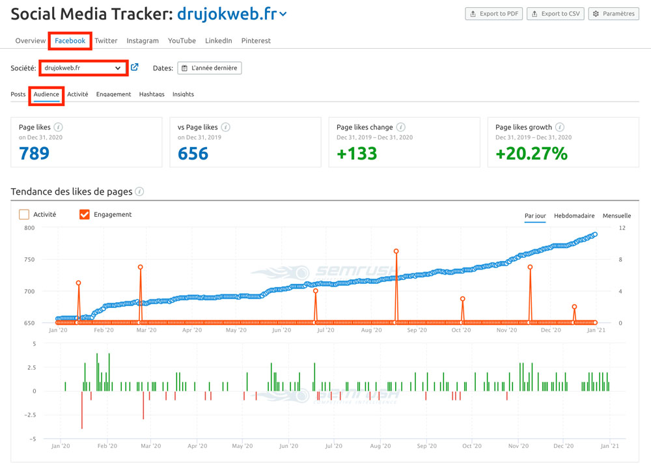Image resolution: width=651 pixels, height=472 pixels.
Task: Go to the Insights sub-tab
Action: (x=183, y=94)
